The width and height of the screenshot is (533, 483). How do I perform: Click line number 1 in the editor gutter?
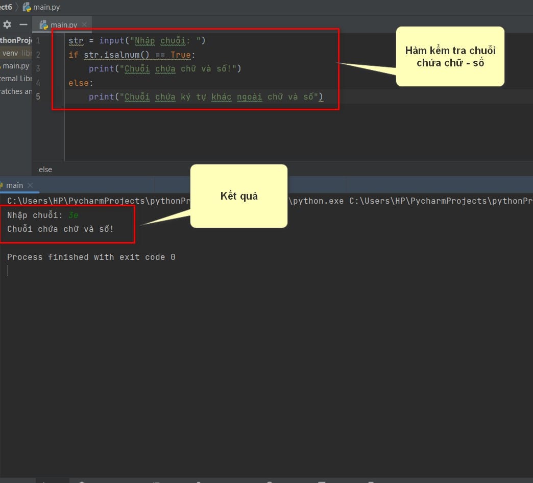pos(38,41)
